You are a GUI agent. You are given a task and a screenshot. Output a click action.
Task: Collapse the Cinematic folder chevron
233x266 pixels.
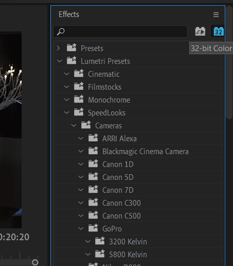pyautogui.click(x=66, y=74)
